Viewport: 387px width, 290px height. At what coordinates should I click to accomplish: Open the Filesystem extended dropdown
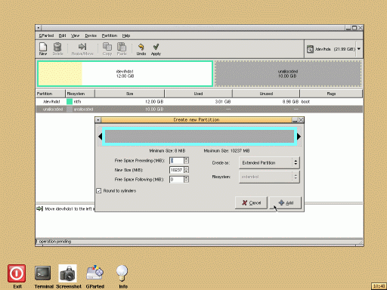(269, 177)
